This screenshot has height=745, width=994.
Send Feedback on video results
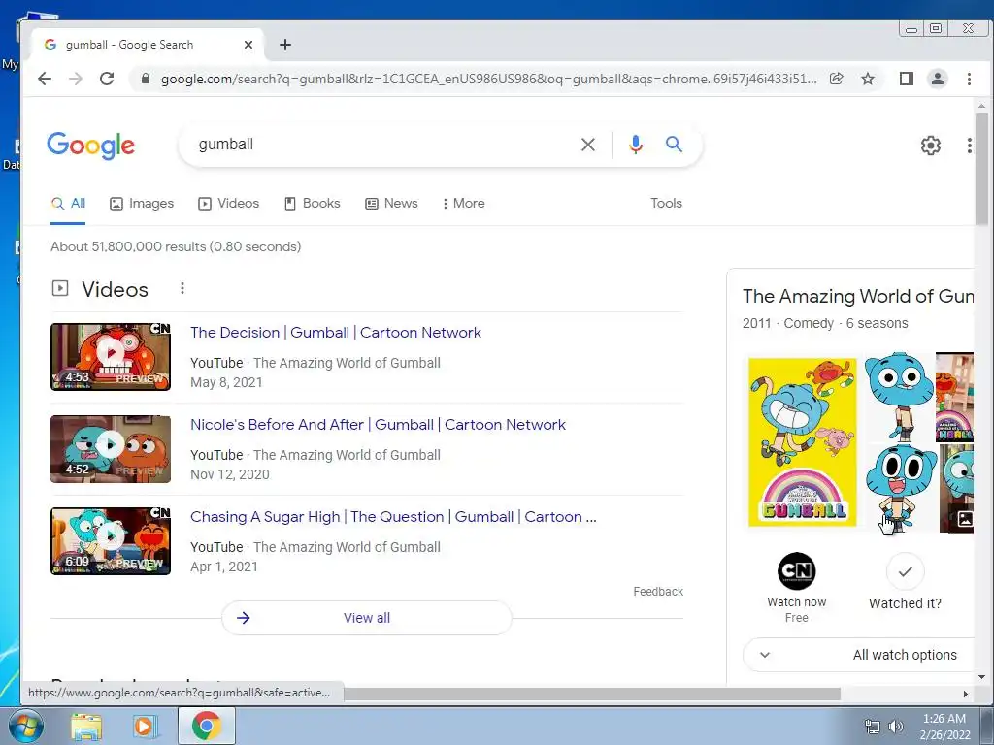tap(658, 592)
